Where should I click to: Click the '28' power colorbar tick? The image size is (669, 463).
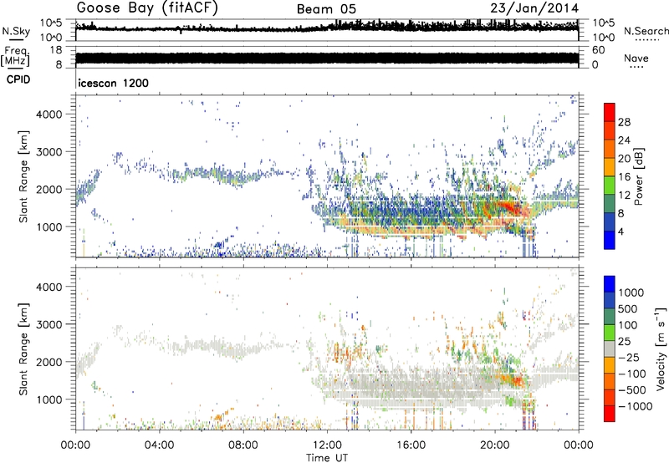(624, 122)
